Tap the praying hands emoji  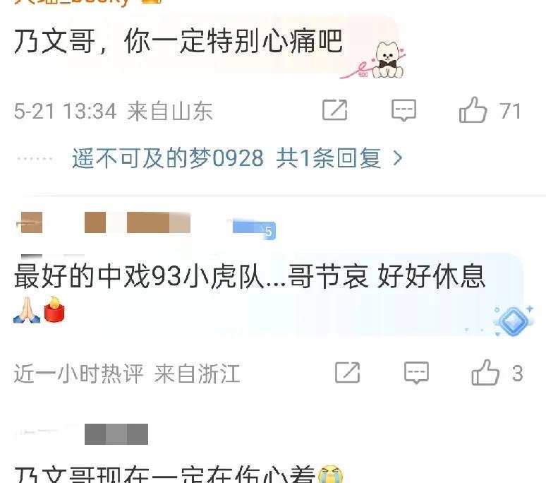(27, 309)
